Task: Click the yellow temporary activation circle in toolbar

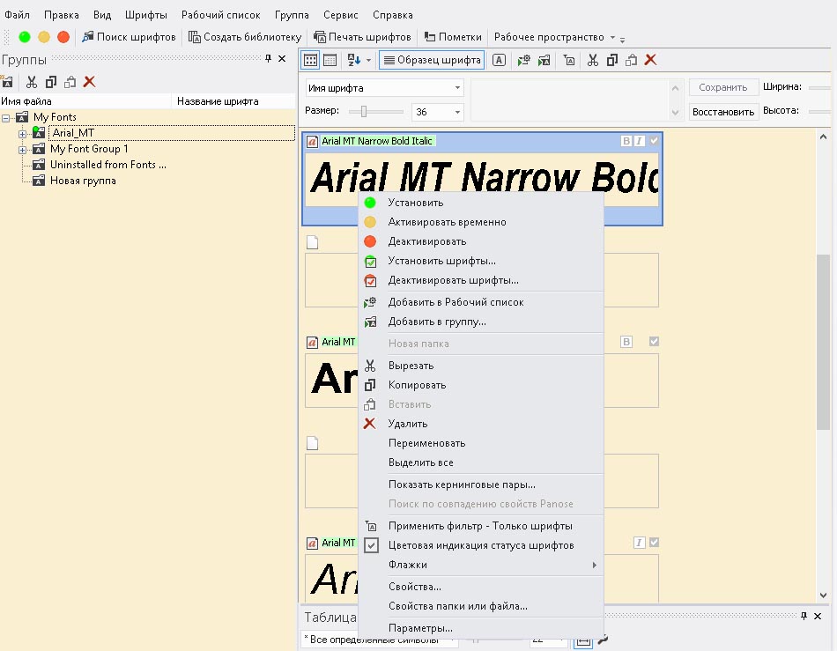Action: click(44, 37)
